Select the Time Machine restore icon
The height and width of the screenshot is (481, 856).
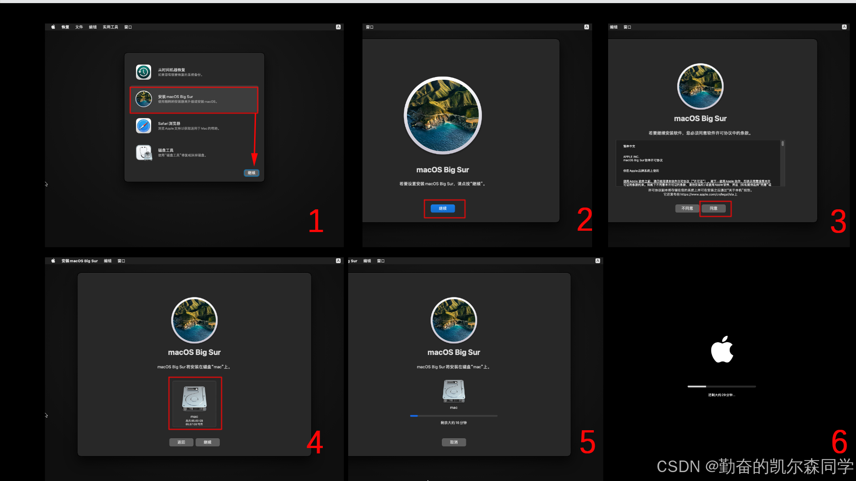144,72
